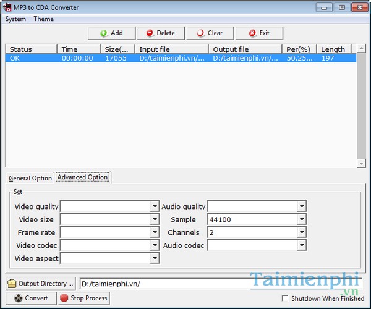This screenshot has height=309, width=371.
Task: Maximize the converter window
Action: [x=342, y=7]
